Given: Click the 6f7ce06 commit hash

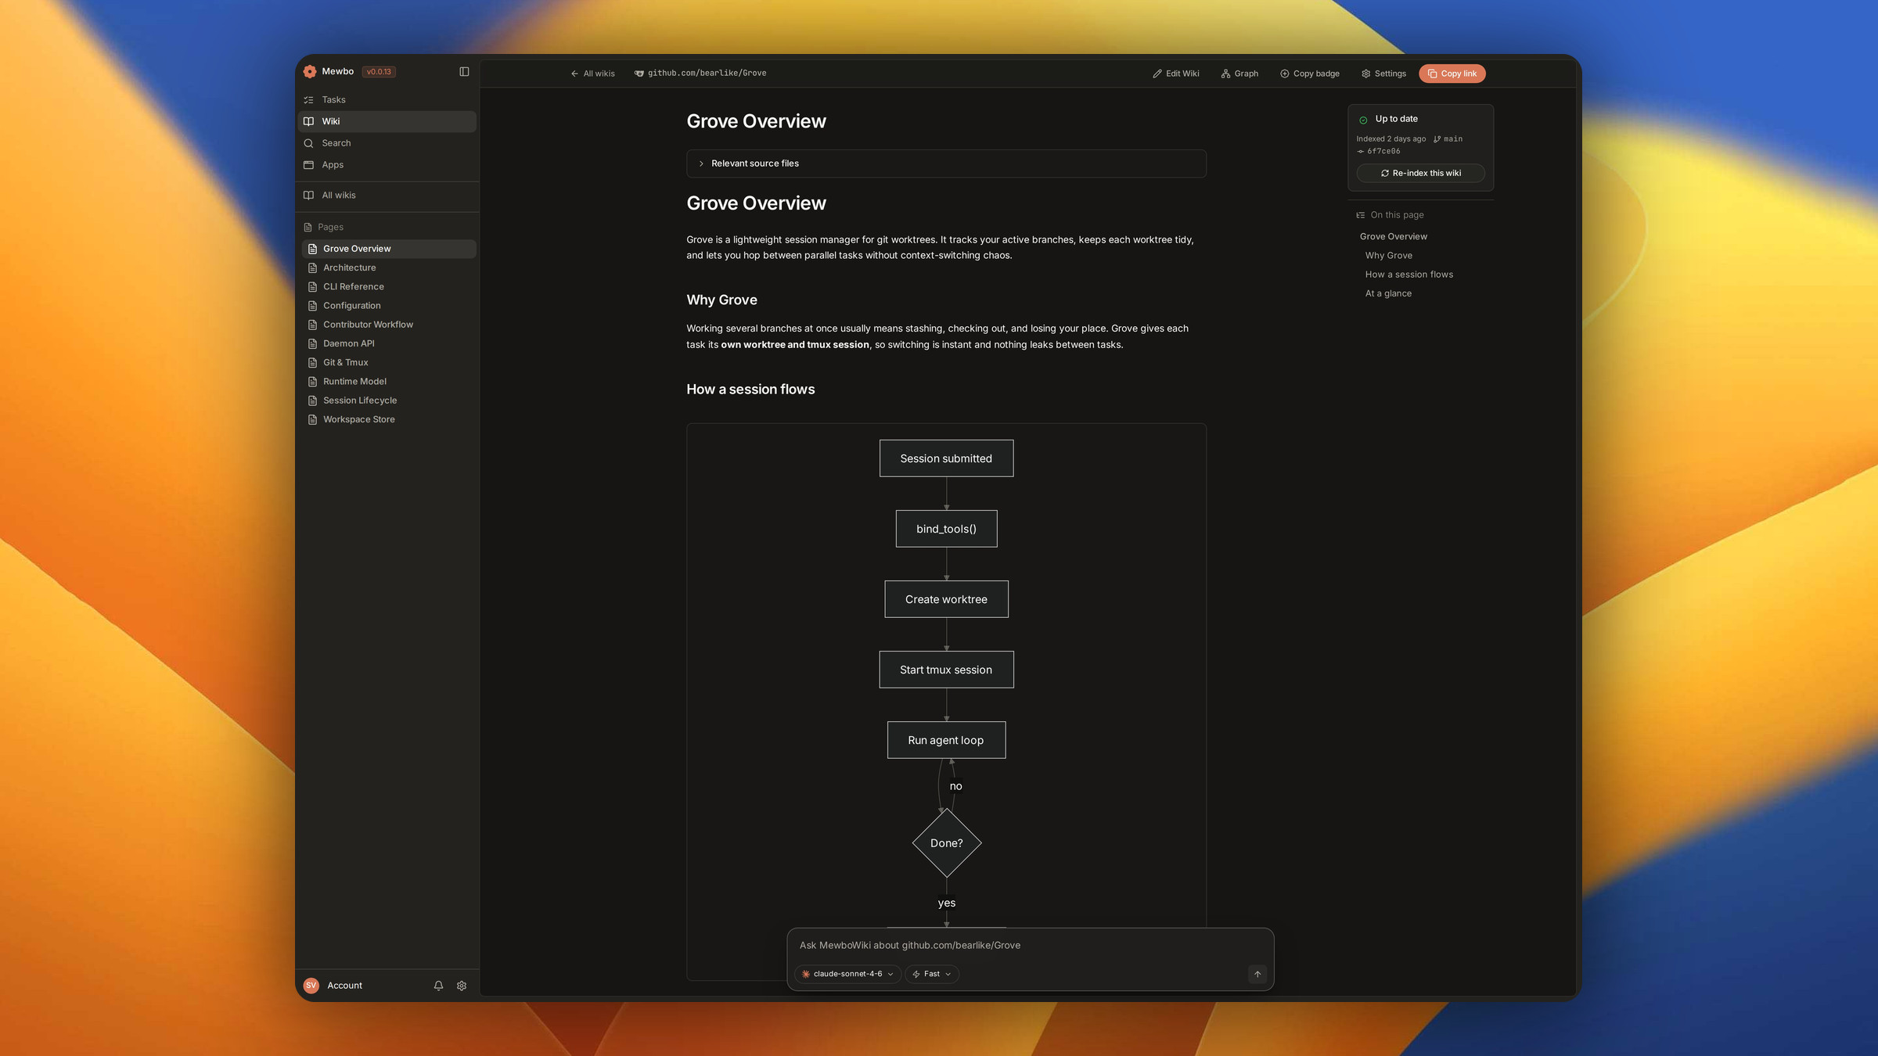Looking at the screenshot, I should tap(1379, 152).
